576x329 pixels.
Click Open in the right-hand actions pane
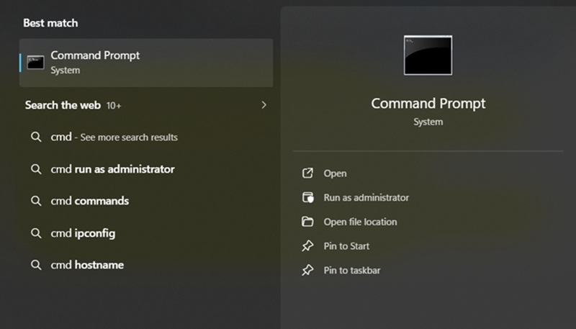click(x=335, y=173)
